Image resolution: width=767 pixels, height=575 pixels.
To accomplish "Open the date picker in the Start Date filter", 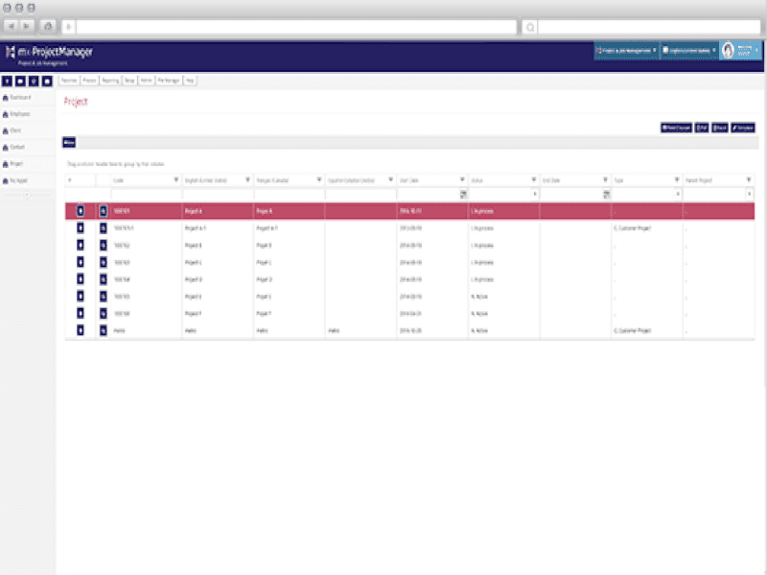I will coord(463,194).
